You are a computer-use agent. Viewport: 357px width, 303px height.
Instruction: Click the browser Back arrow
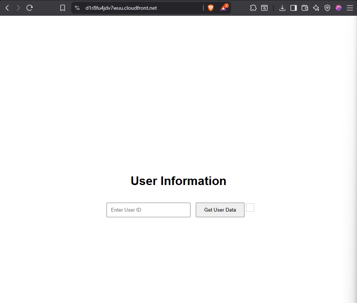7,8
